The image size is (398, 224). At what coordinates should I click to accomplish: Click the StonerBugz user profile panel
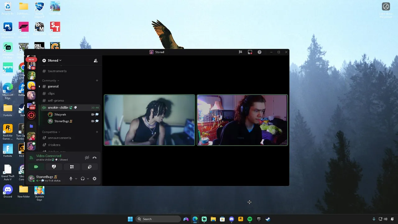(47, 179)
